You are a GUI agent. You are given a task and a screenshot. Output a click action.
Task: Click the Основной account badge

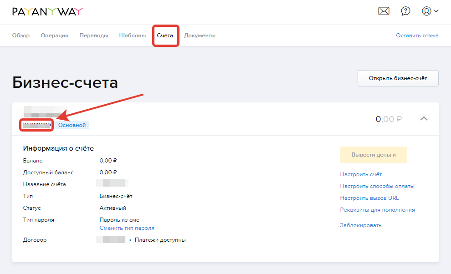(72, 125)
